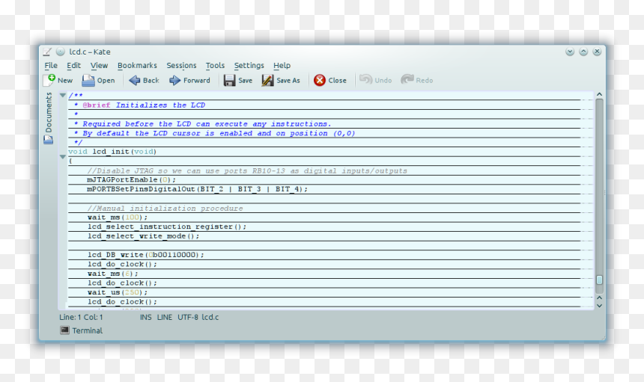This screenshot has height=382, width=644.
Task: Click on line 'void lcd_init(void)'
Action: click(x=112, y=152)
